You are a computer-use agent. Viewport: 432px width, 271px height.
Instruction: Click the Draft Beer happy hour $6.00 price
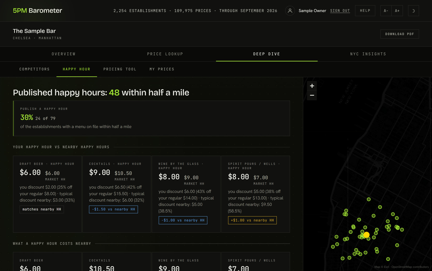coord(30,172)
